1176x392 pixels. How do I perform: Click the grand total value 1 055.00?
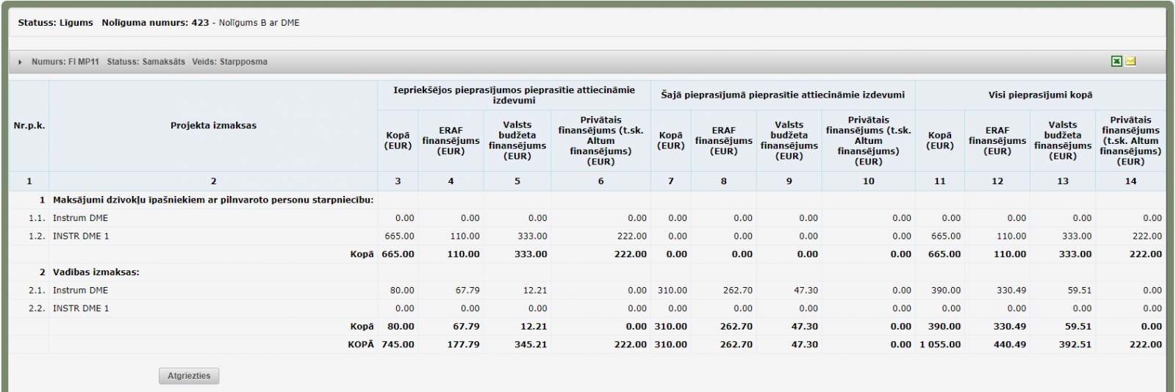939,344
